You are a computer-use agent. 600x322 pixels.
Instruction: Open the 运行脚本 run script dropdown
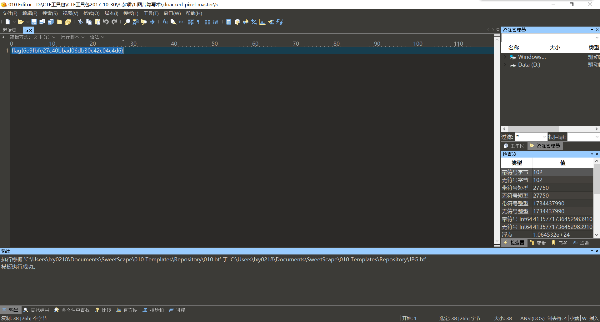(72, 37)
